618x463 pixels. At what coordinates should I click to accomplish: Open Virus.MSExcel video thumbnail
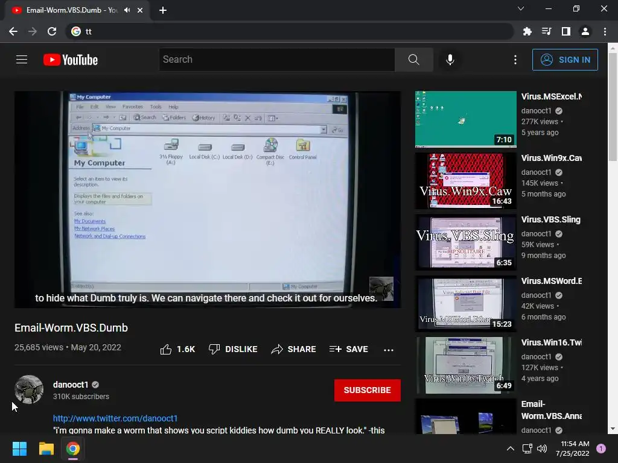(465, 119)
